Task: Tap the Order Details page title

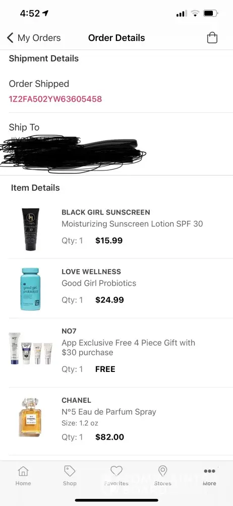Action: pos(116,38)
